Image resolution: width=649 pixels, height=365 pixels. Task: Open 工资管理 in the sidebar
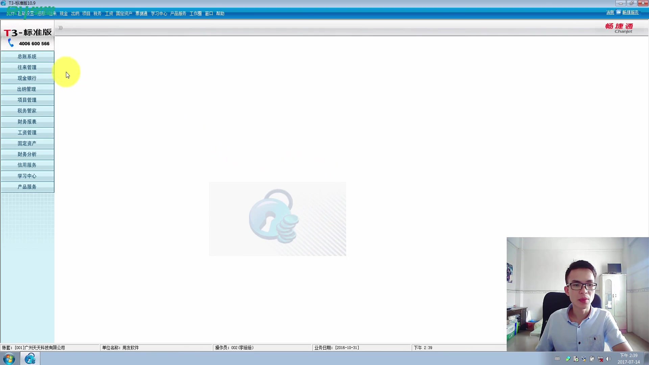[x=27, y=132]
